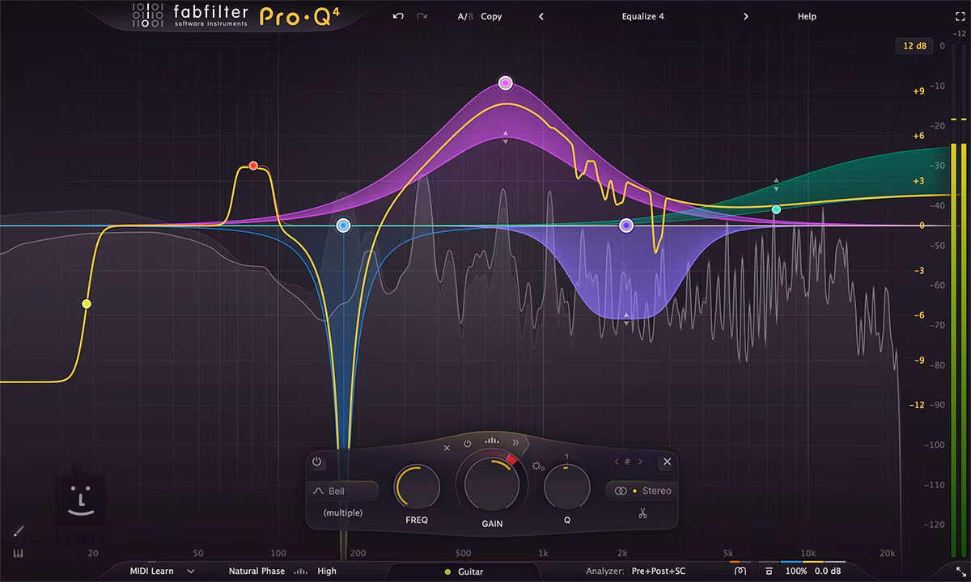This screenshot has width=971, height=582.
Task: Click the FREQ knob
Action: click(x=417, y=487)
